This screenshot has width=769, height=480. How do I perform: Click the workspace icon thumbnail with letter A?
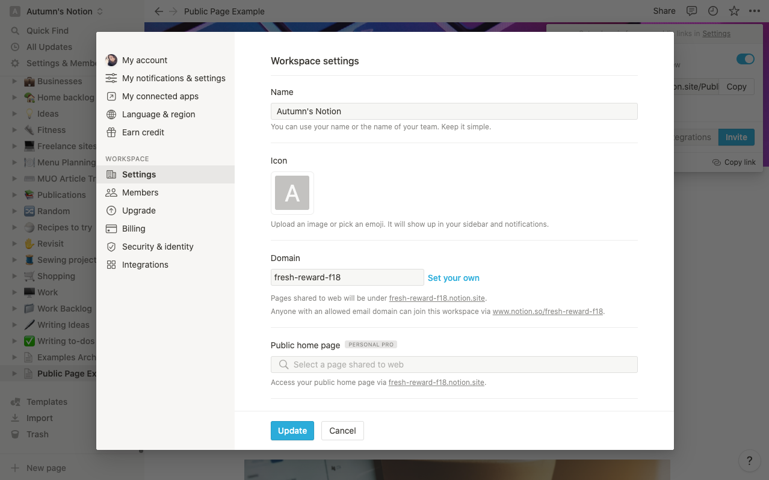coord(292,193)
